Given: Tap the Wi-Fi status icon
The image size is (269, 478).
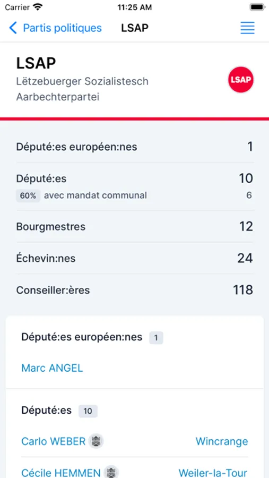Looking at the screenshot, I should [38, 7].
